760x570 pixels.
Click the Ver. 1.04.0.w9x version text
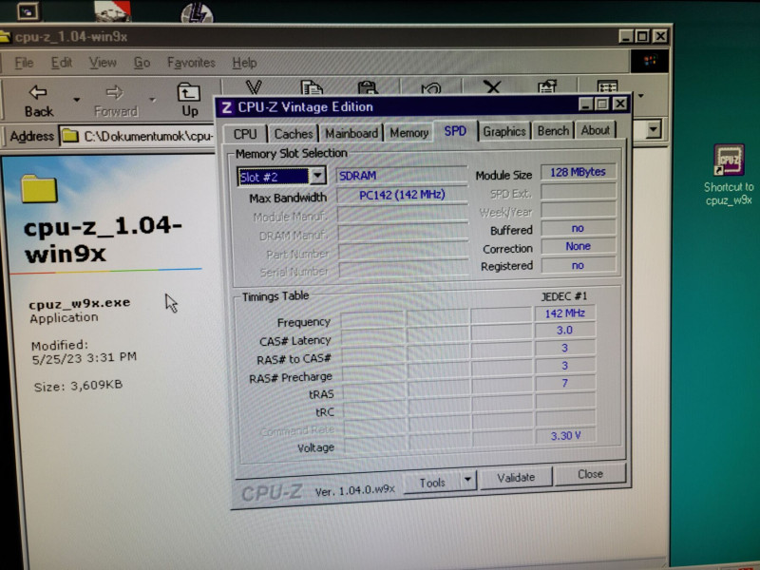pos(354,491)
